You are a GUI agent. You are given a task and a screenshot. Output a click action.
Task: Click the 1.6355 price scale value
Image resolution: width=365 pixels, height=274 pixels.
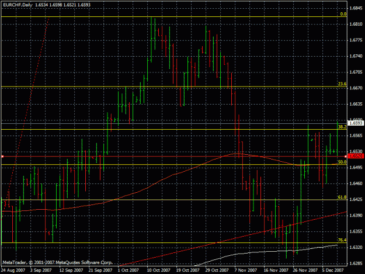[x=356, y=231]
